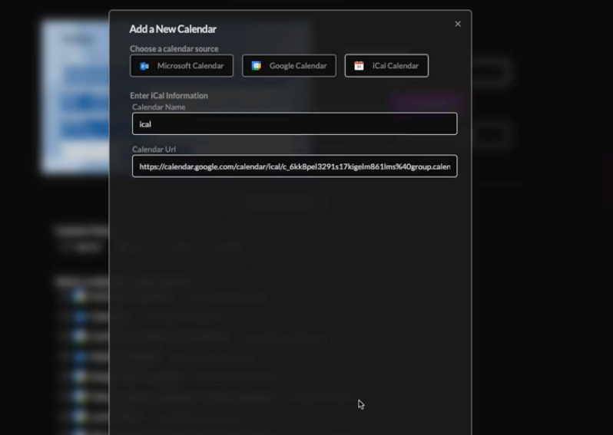Click the Google Calendar logo icon

click(257, 66)
